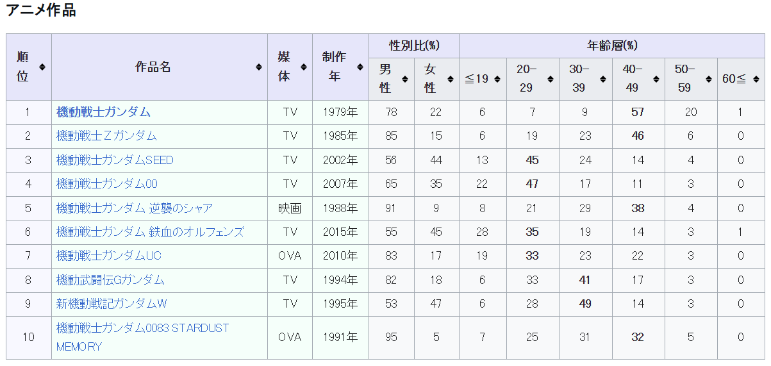Click 機動武闘伝Gガンダム link
This screenshot has height=366, width=771.
(x=110, y=280)
